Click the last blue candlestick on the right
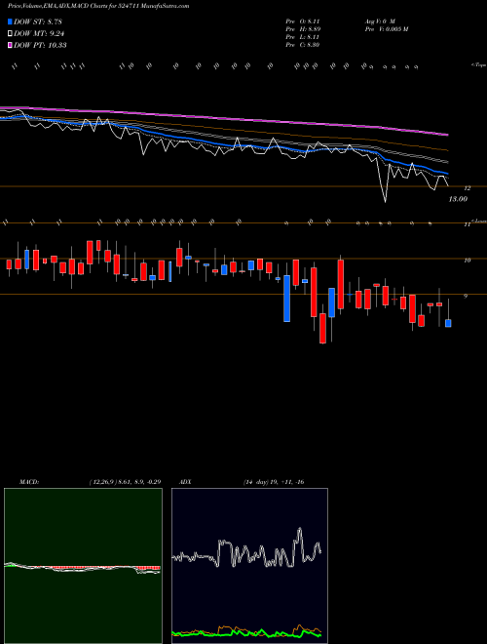 click(x=448, y=323)
